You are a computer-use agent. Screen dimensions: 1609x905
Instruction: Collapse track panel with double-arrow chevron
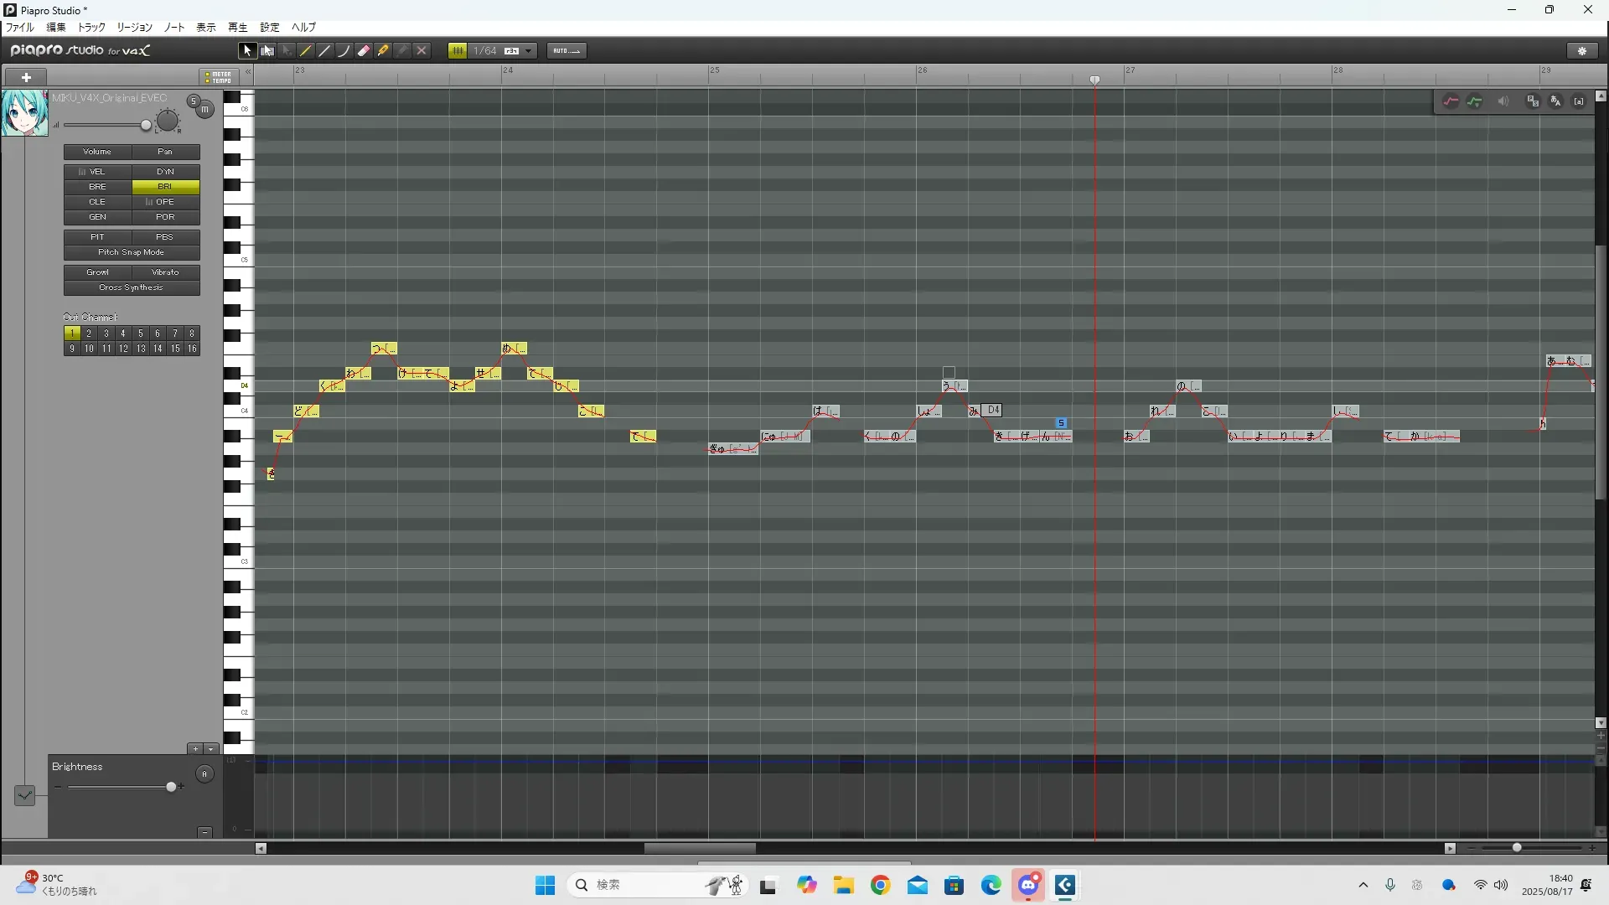[x=248, y=72]
